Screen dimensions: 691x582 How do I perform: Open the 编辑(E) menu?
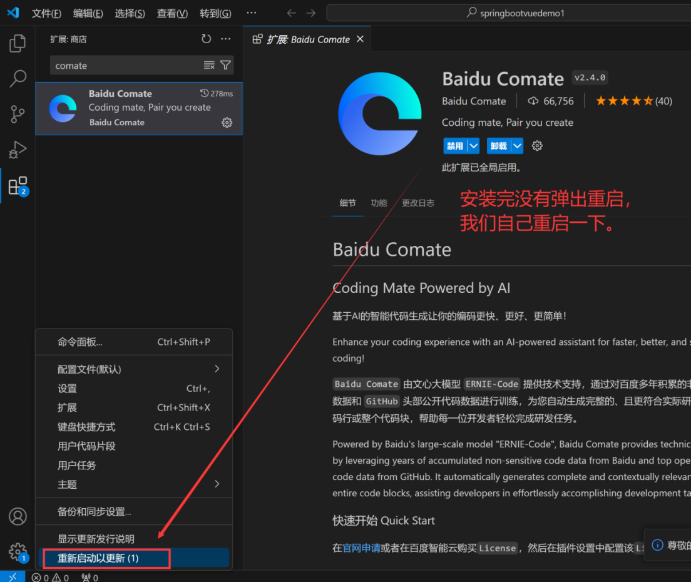pyautogui.click(x=88, y=13)
